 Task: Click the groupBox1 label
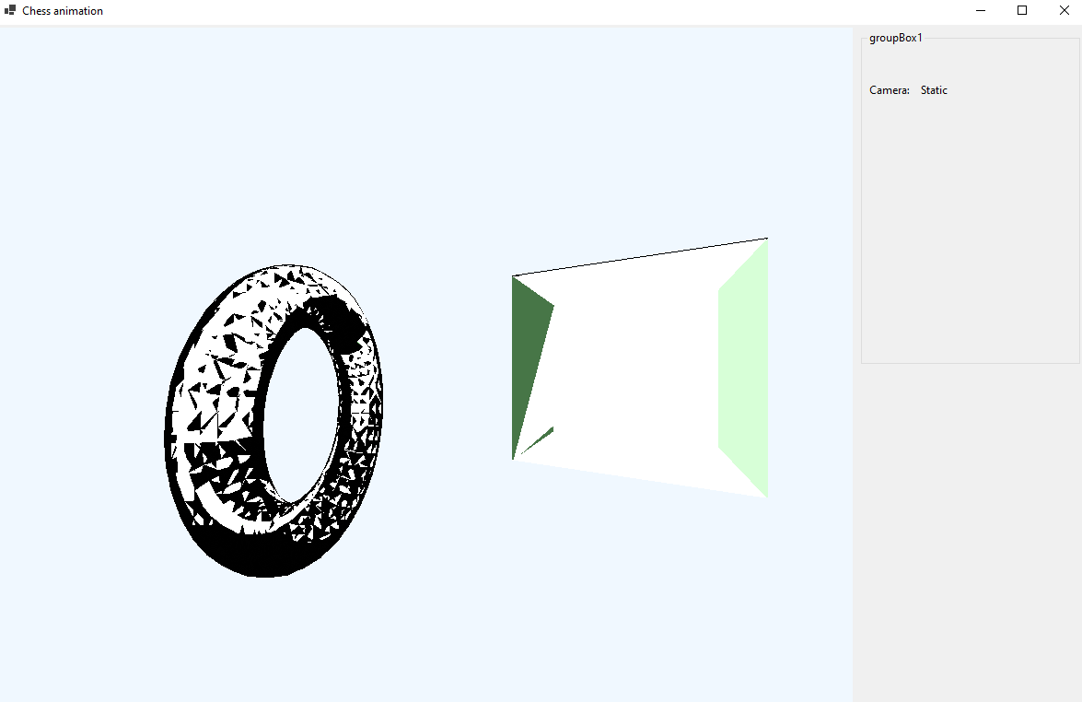[x=895, y=38]
